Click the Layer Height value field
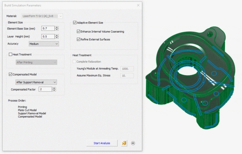Screen dimensions: 242x154 [x=48, y=36]
